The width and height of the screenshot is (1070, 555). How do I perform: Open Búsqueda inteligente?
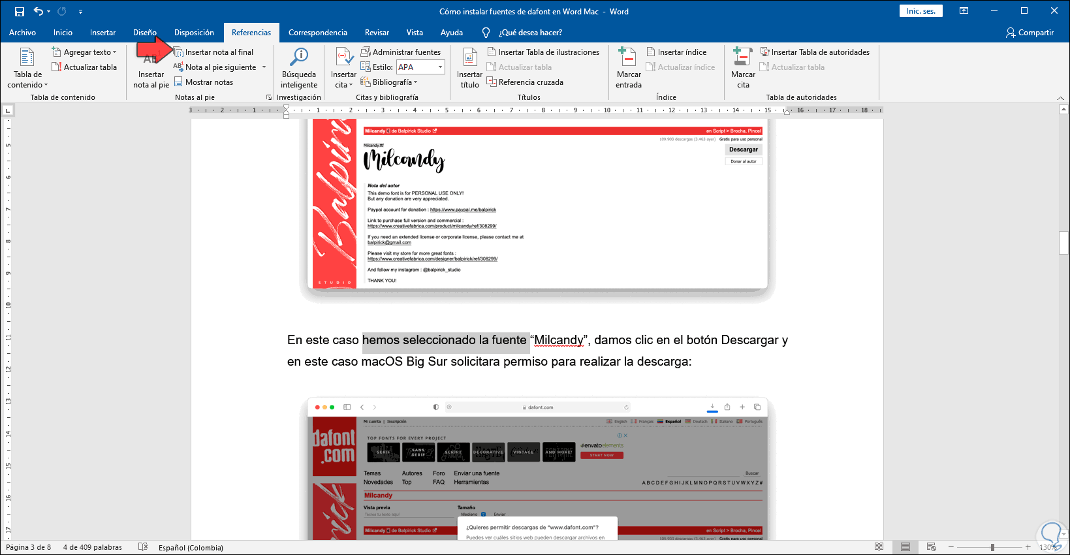coord(299,68)
